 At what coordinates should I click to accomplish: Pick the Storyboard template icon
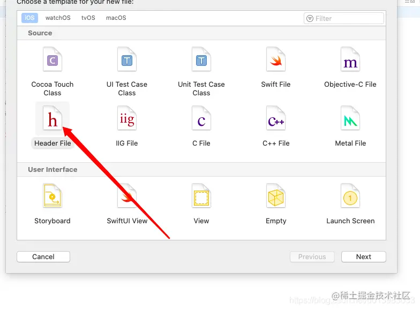[52, 196]
